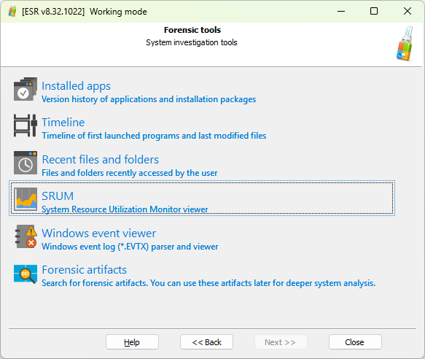
Task: Open the Installed apps link
Action: (x=76, y=86)
